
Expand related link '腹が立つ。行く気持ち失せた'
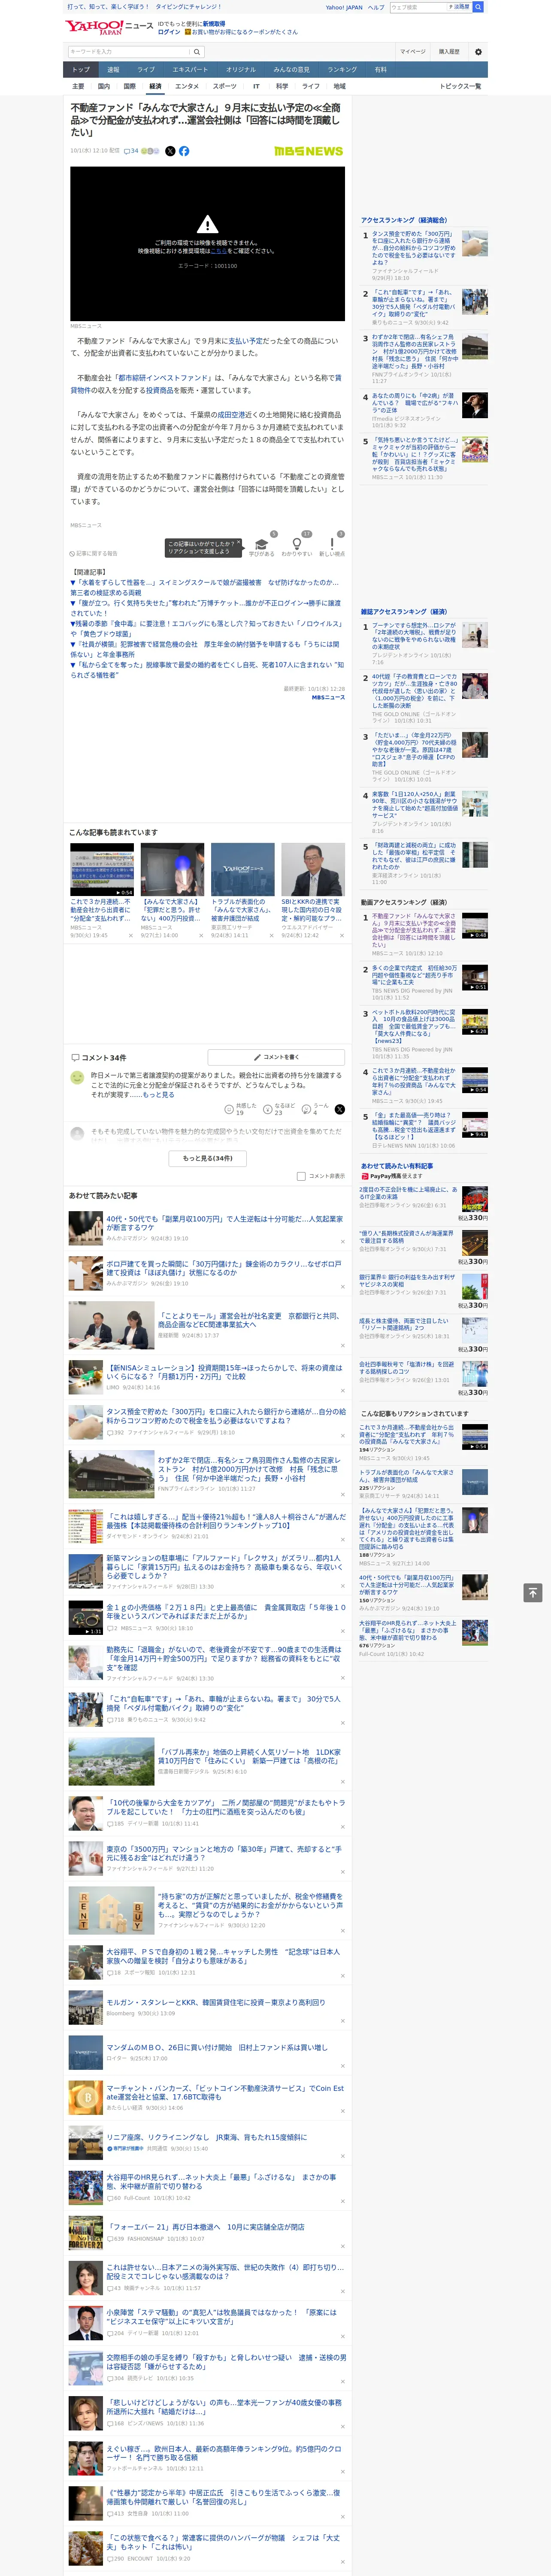(x=205, y=608)
